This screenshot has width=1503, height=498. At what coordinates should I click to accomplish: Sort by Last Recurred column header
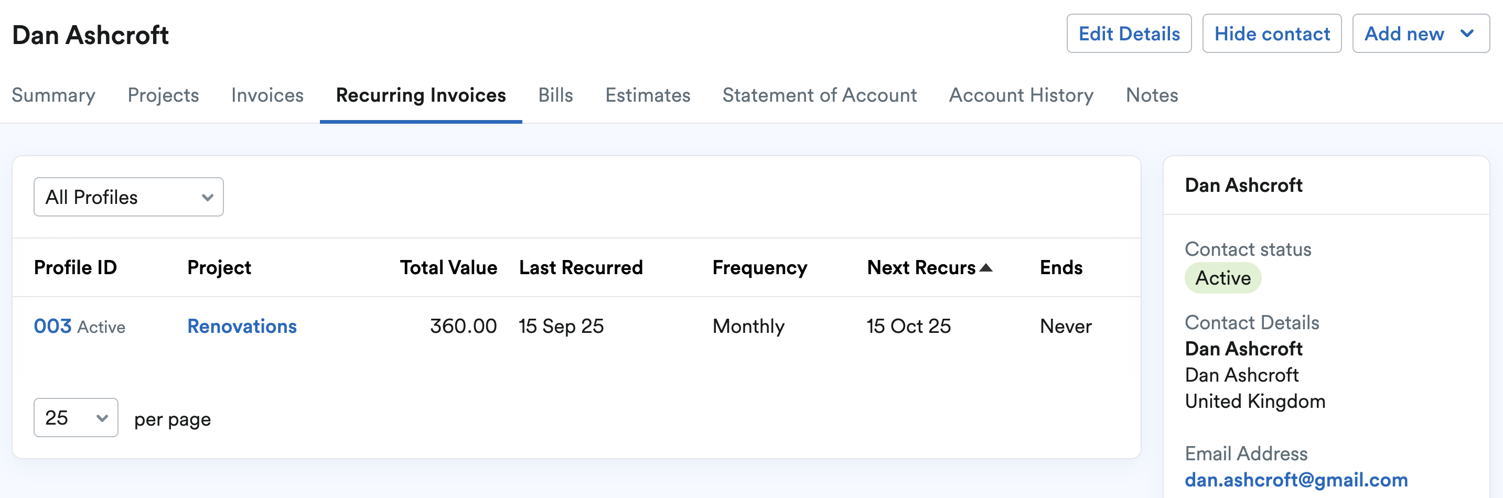(x=581, y=268)
